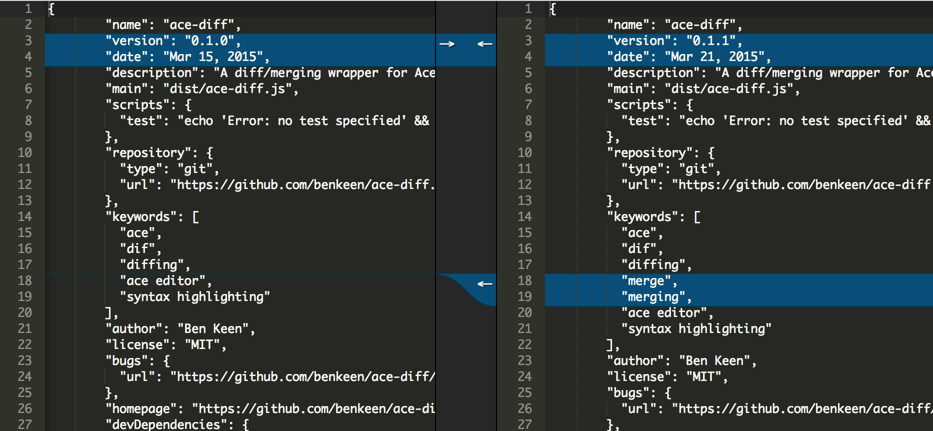Place cursor on "name": "ace-diff" in left editor
933x431 pixels.
click(173, 25)
